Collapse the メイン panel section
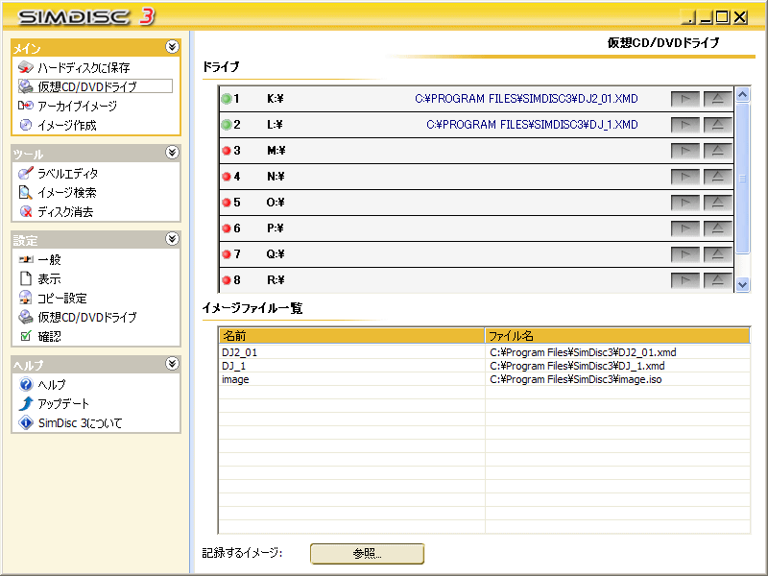768x576 pixels. coord(172,47)
